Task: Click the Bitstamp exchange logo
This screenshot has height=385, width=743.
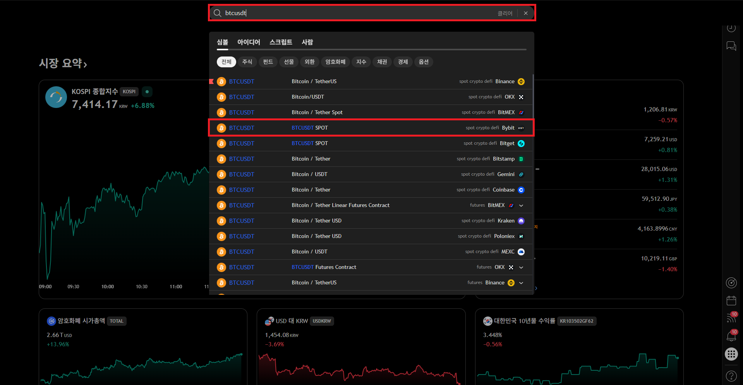Action: pos(521,159)
